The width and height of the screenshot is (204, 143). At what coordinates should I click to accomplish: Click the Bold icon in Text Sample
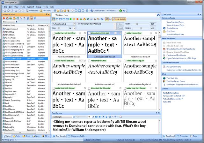point(100,117)
